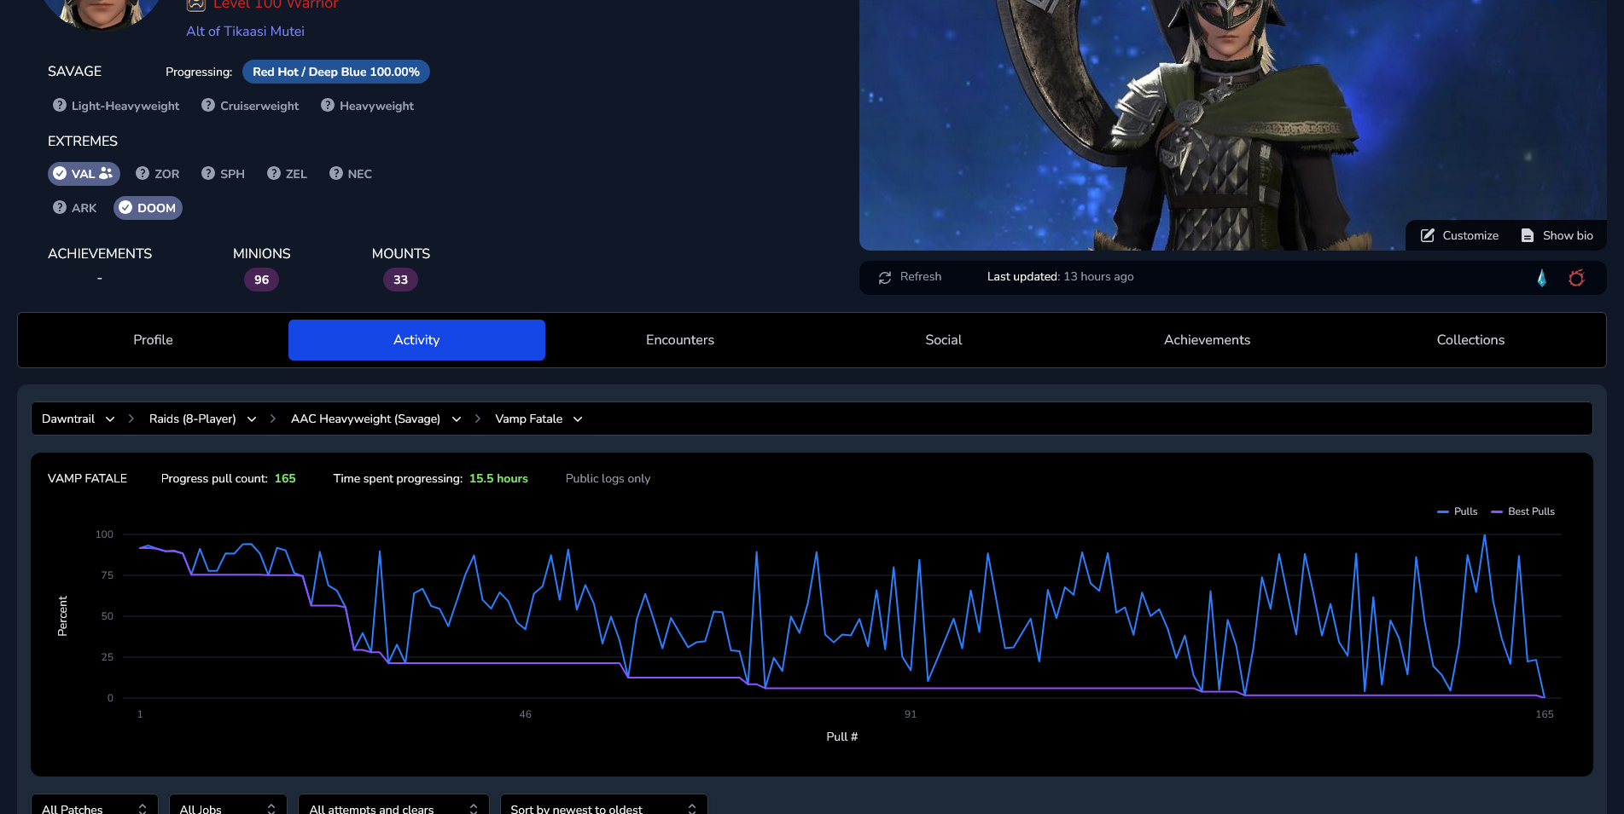Click the question mark icon beside ZEL
Screen dimensions: 1624x814
274,173
